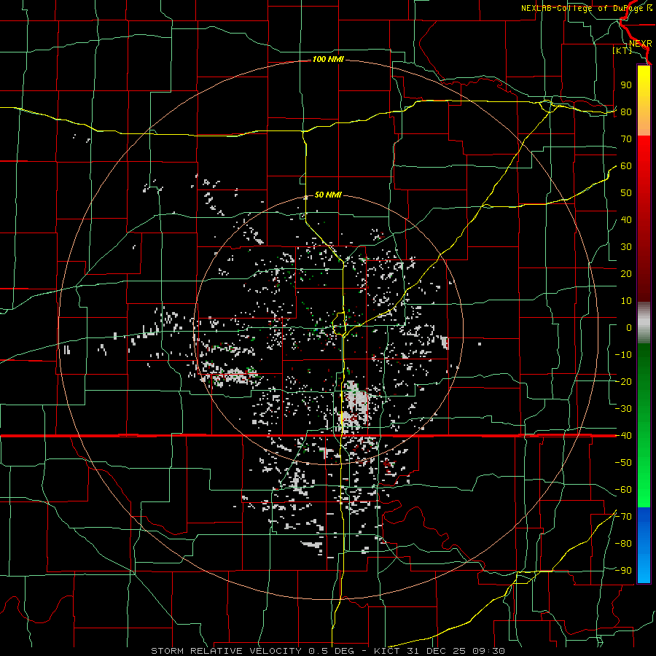This screenshot has width=656, height=656.
Task: Click the 10 value on the velocity scale
Action: point(626,301)
